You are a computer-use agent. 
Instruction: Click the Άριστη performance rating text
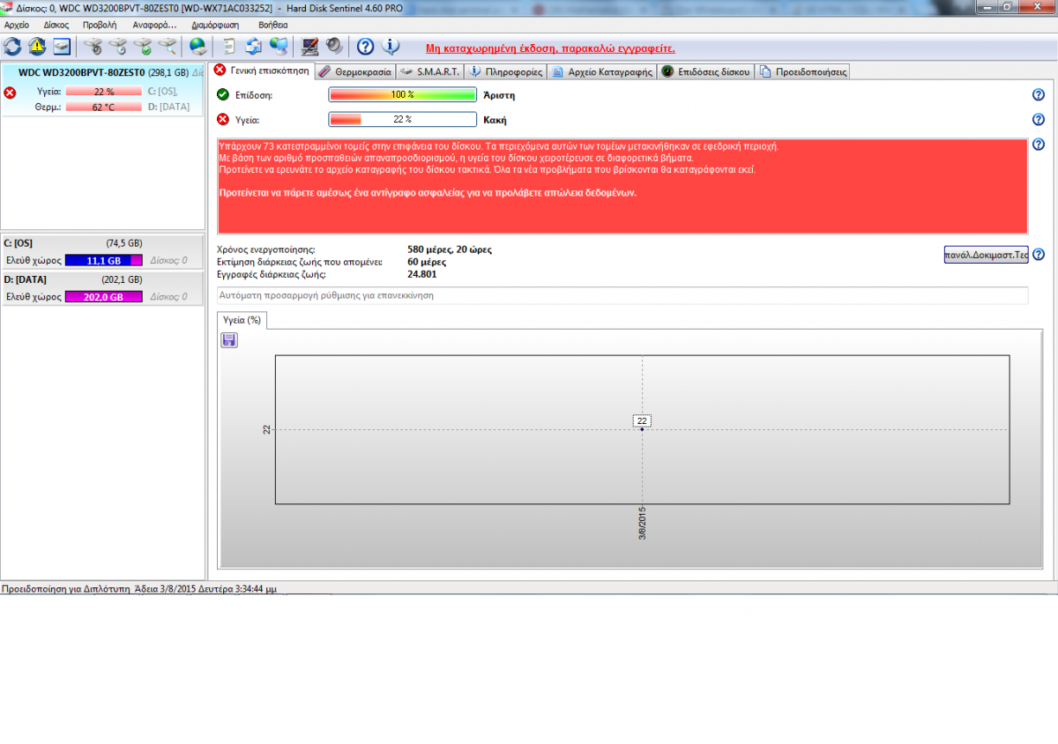pyautogui.click(x=499, y=95)
